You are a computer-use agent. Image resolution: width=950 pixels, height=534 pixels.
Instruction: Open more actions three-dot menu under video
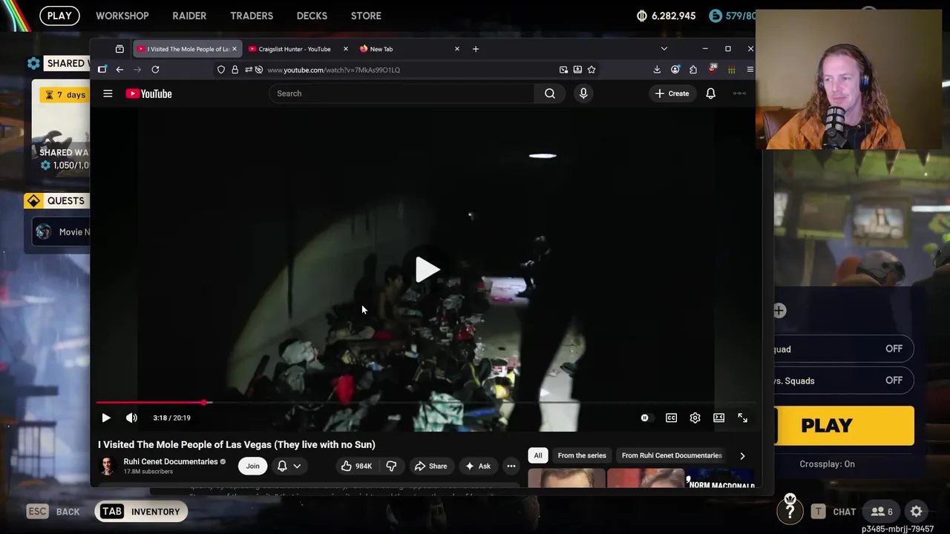click(x=511, y=466)
